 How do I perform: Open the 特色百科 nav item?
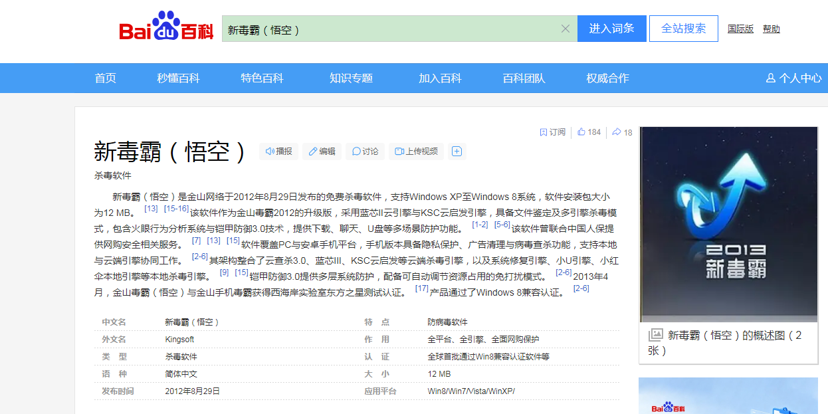[x=262, y=78]
